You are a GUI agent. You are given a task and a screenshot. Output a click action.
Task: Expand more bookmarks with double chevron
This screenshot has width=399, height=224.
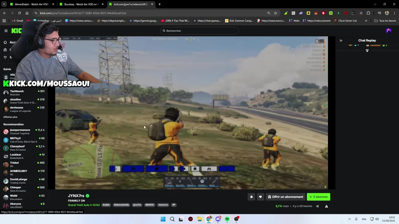pyautogui.click(x=366, y=21)
